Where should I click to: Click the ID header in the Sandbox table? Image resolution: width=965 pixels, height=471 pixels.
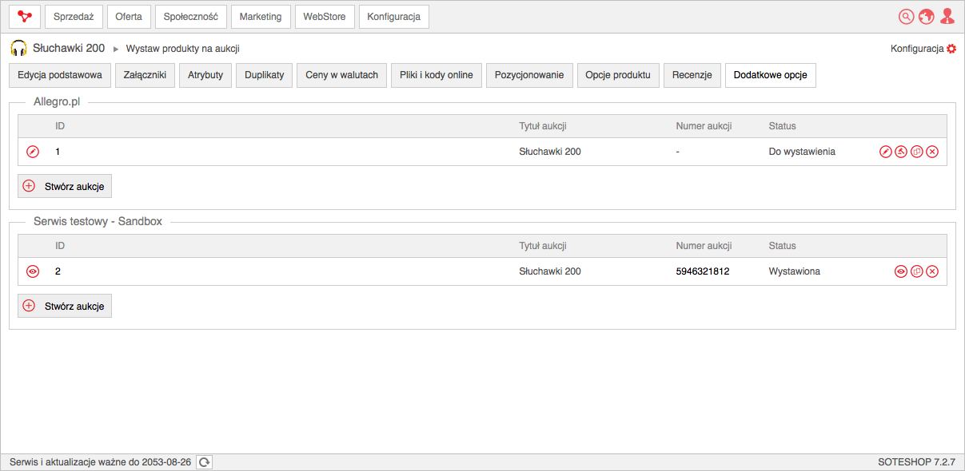tap(60, 246)
